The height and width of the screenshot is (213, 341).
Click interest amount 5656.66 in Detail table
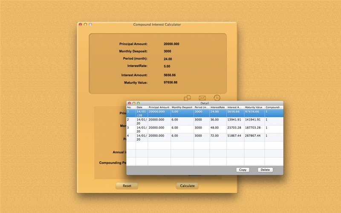[x=235, y=113]
